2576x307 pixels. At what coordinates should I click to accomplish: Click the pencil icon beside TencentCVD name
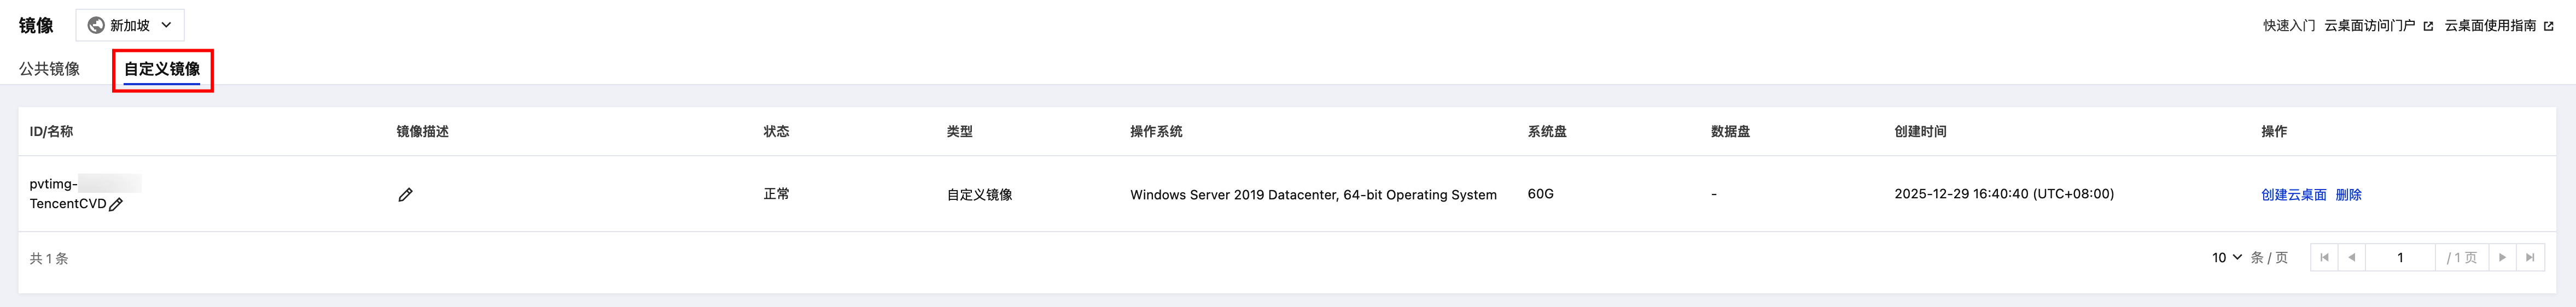click(x=116, y=204)
